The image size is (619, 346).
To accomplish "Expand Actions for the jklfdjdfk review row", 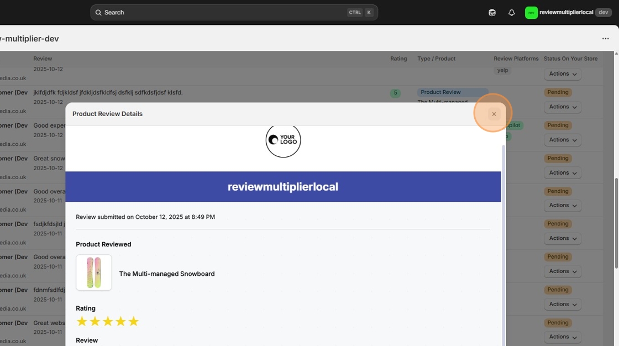I will pos(563,107).
